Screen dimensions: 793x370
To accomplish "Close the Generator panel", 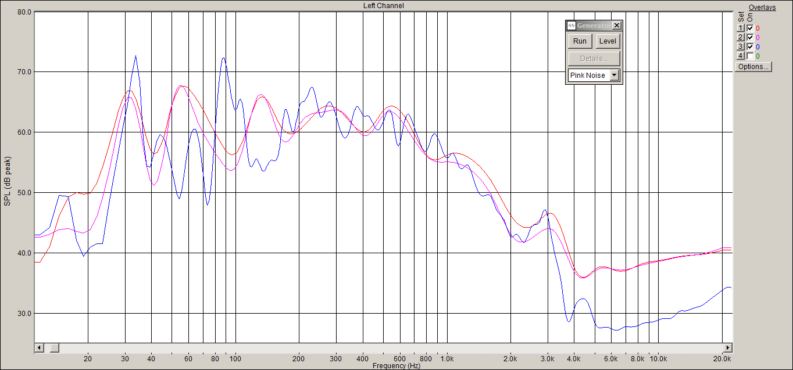I will click(x=617, y=26).
